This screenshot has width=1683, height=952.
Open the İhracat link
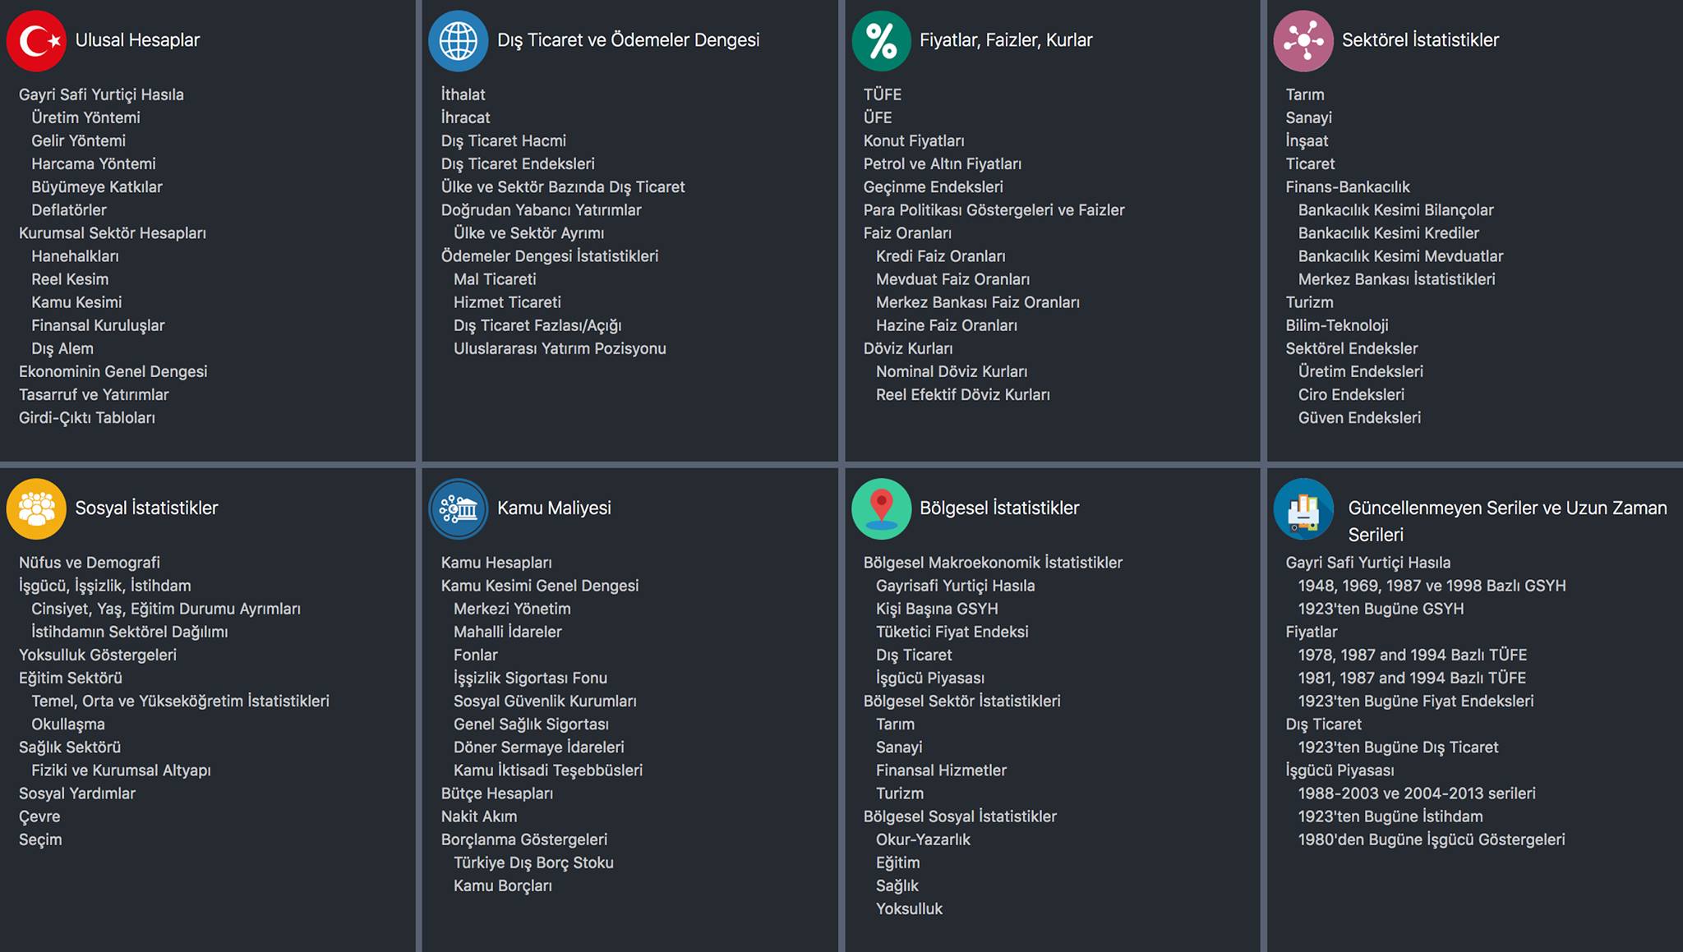[465, 117]
